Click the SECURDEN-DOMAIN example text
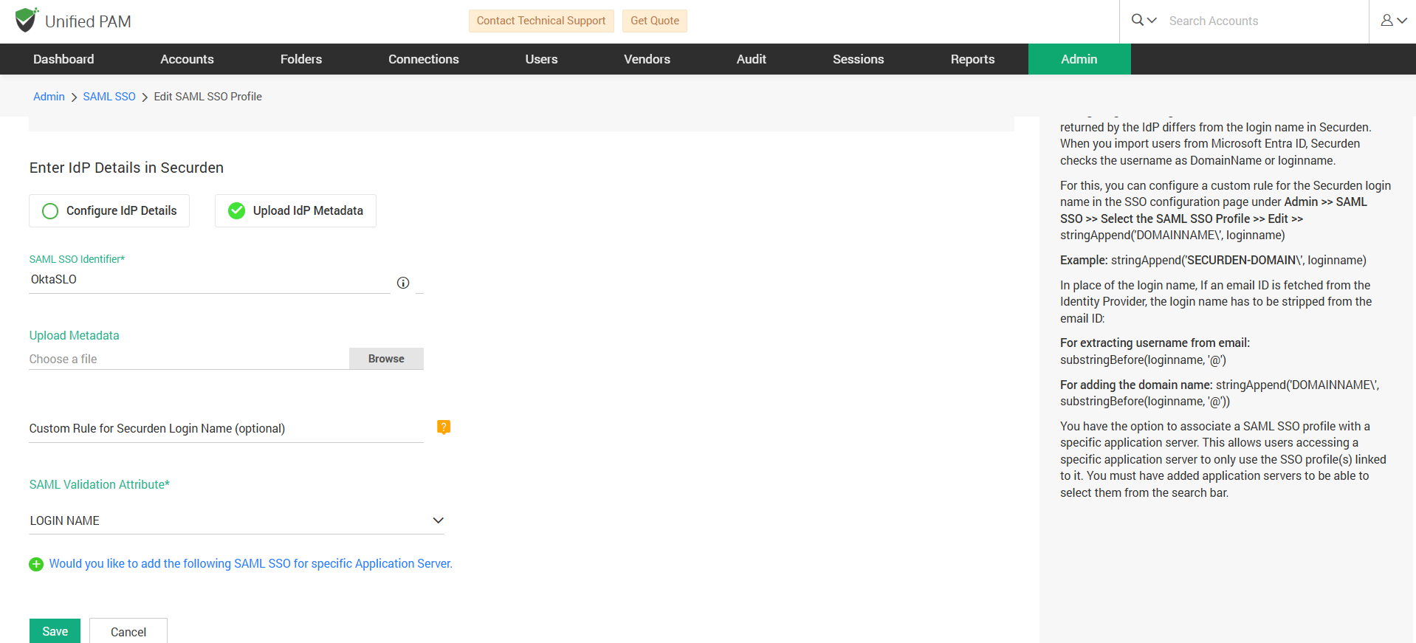Viewport: 1416px width, 643px height. coord(1241,261)
